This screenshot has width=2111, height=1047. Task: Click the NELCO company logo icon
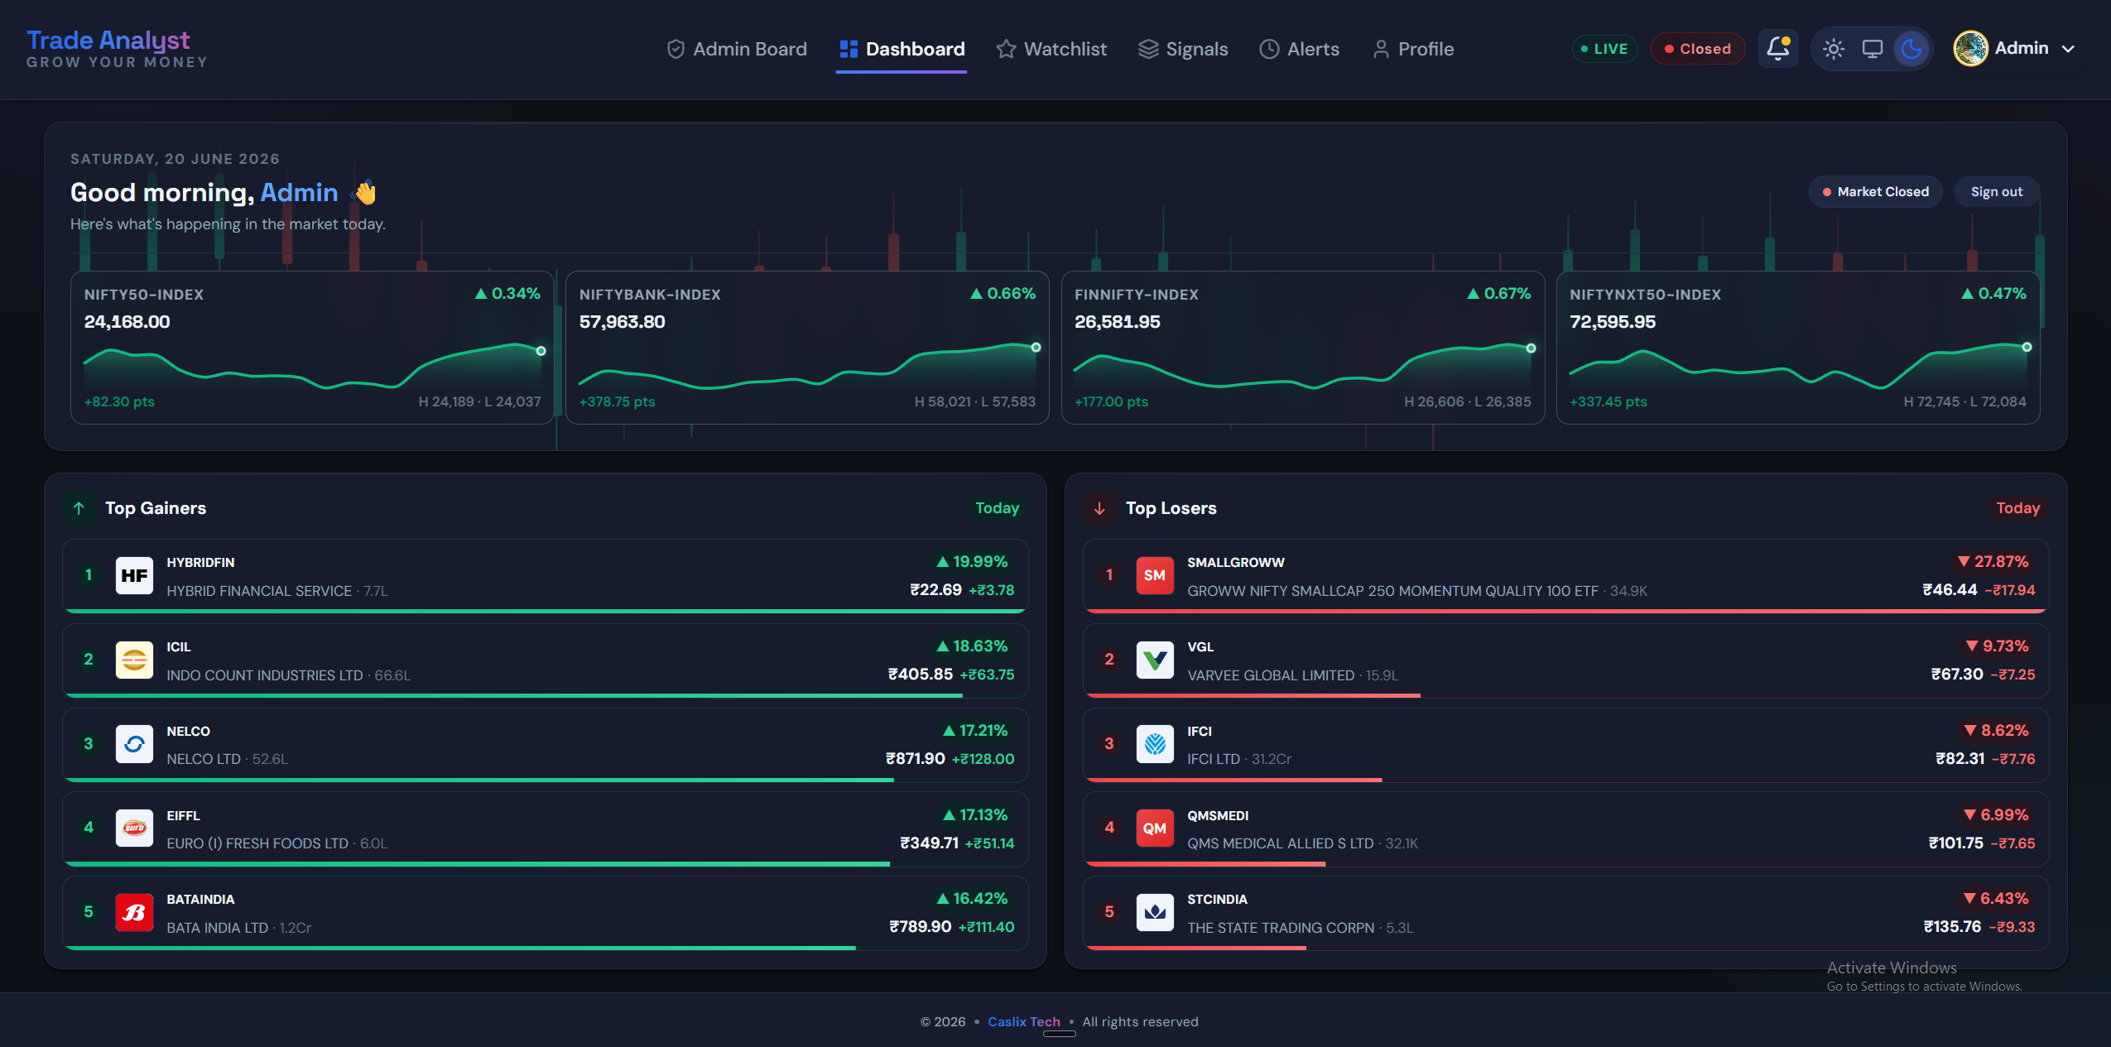[134, 744]
